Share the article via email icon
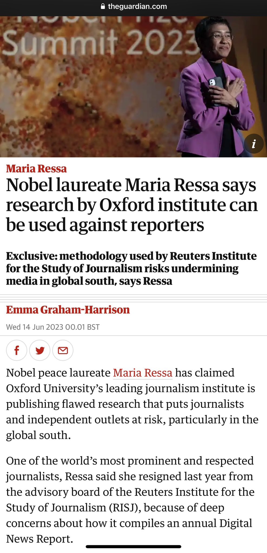 pyautogui.click(x=63, y=350)
